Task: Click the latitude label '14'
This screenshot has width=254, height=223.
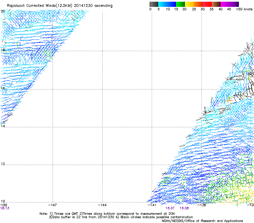Action: 3,126
